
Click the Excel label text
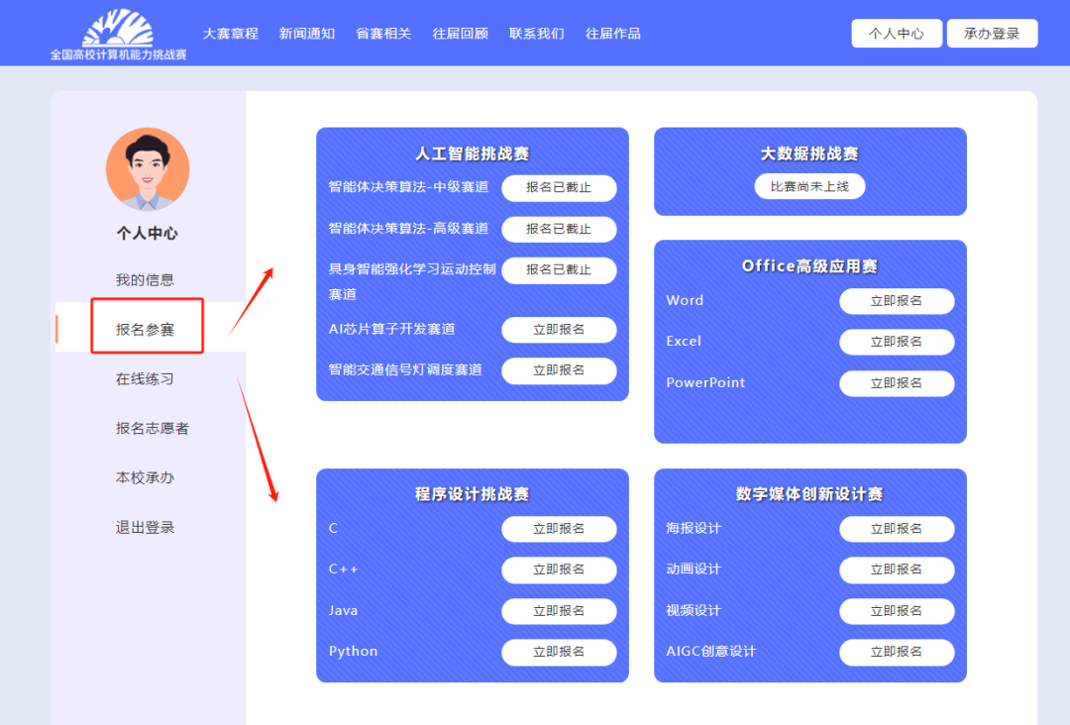pyautogui.click(x=684, y=341)
